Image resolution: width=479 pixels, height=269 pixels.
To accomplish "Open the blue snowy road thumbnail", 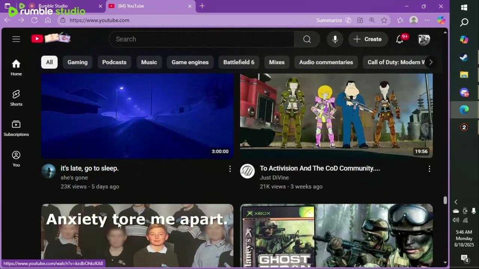I will click(x=137, y=116).
